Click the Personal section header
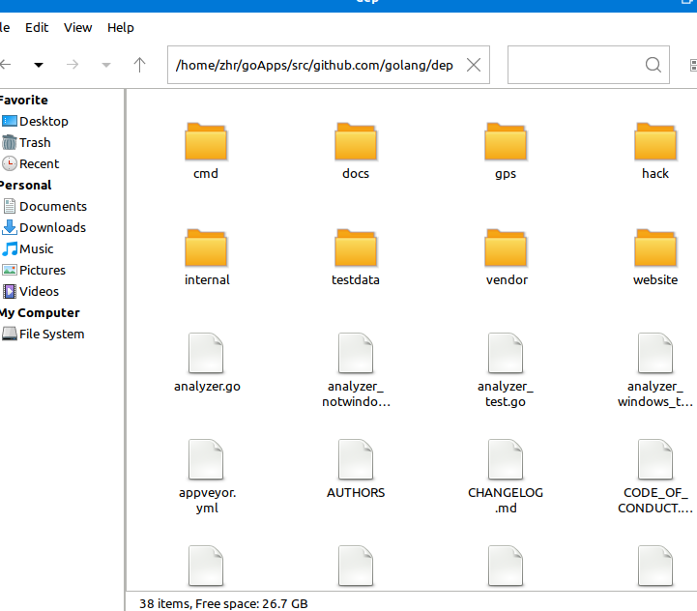Viewport: 697px width, 611px height. pyautogui.click(x=26, y=185)
